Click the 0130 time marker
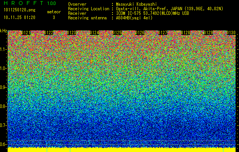 [231, 33]
